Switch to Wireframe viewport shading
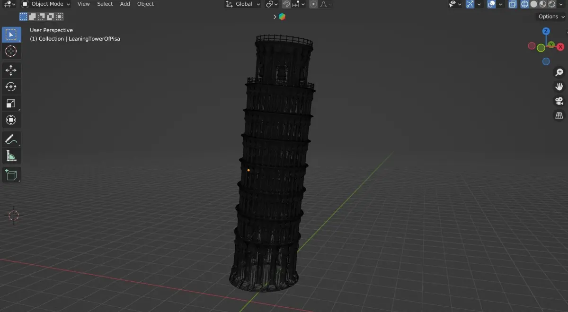The image size is (568, 312). 524,4
